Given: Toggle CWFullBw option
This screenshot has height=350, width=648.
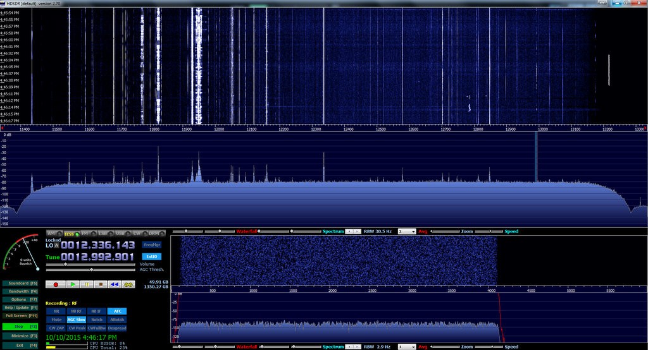Looking at the screenshot, I should point(96,328).
